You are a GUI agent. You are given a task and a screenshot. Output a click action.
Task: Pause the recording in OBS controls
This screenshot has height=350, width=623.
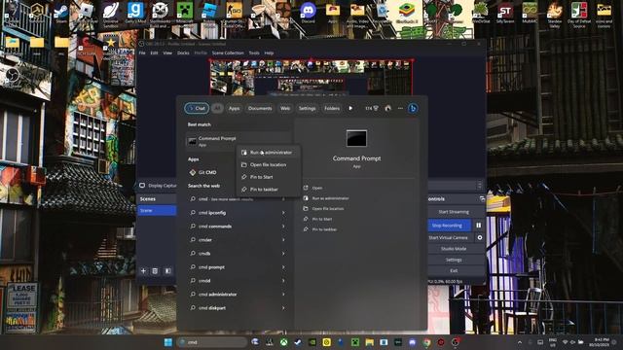pos(478,225)
